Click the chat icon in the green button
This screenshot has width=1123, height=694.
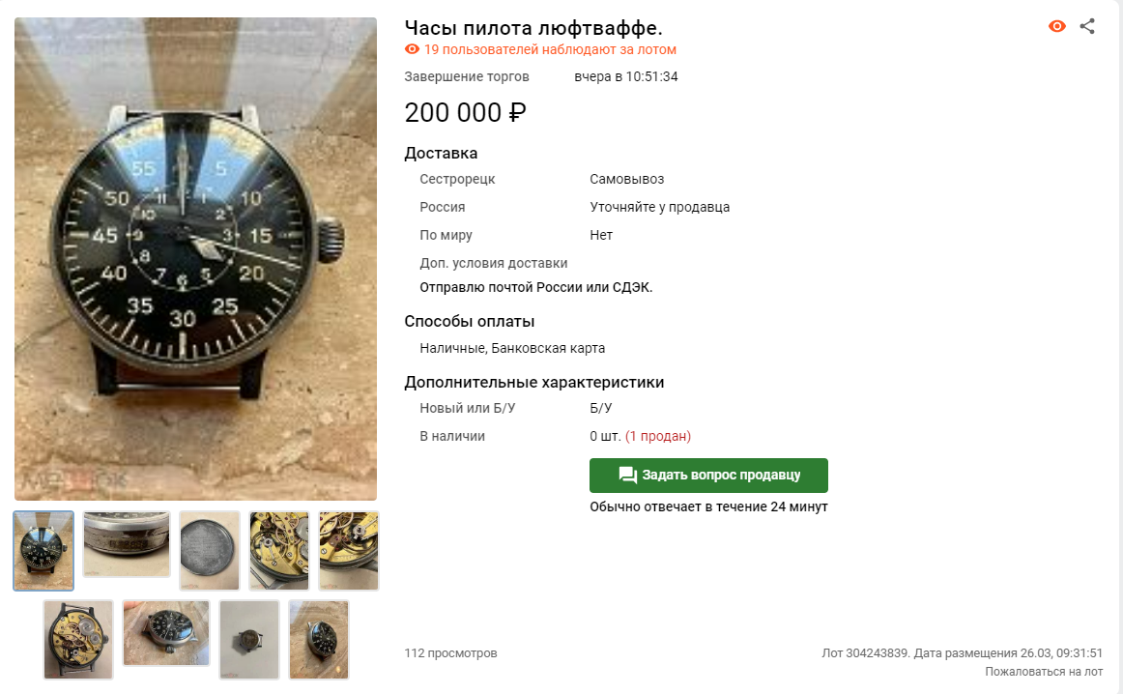point(627,475)
